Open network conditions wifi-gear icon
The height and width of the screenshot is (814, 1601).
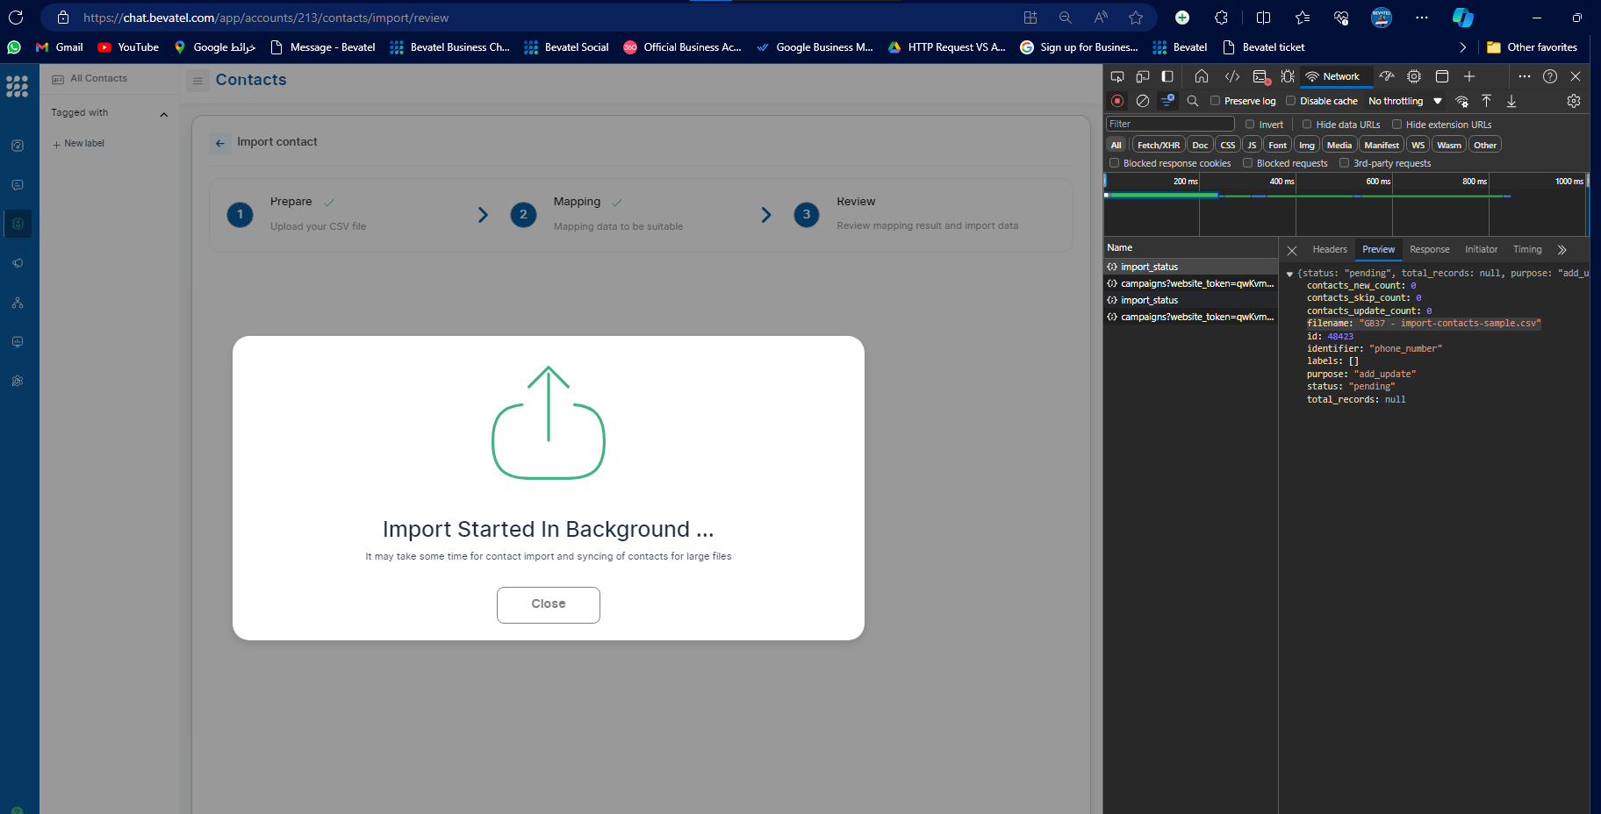point(1461,101)
